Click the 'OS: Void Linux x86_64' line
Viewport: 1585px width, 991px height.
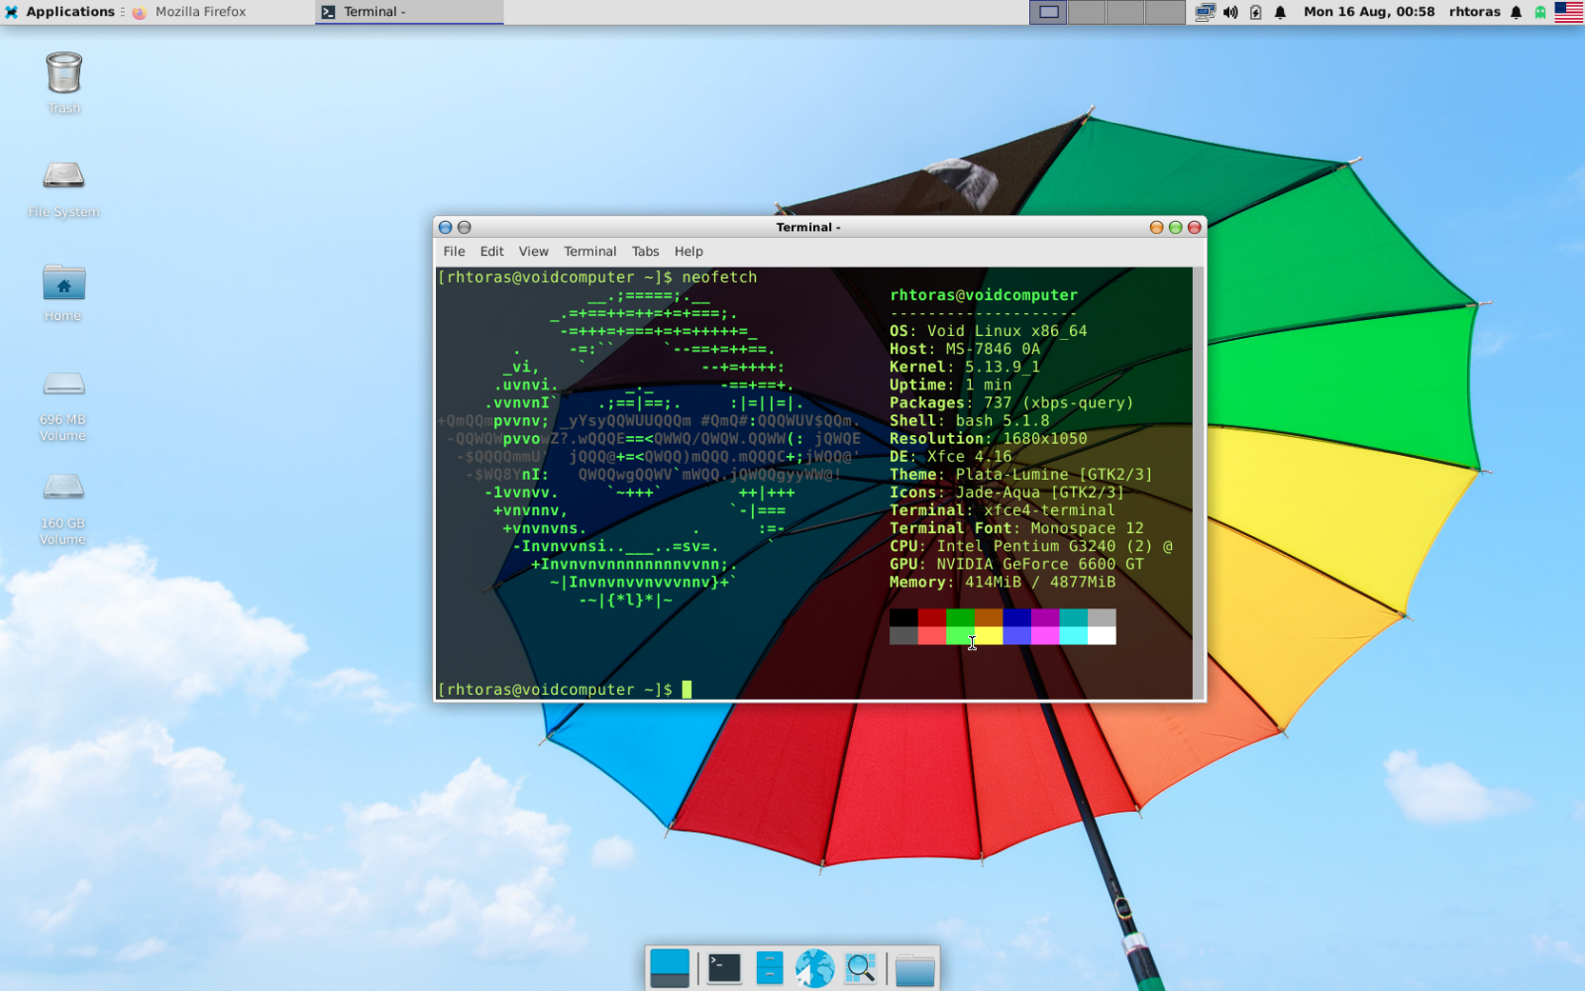(x=988, y=331)
